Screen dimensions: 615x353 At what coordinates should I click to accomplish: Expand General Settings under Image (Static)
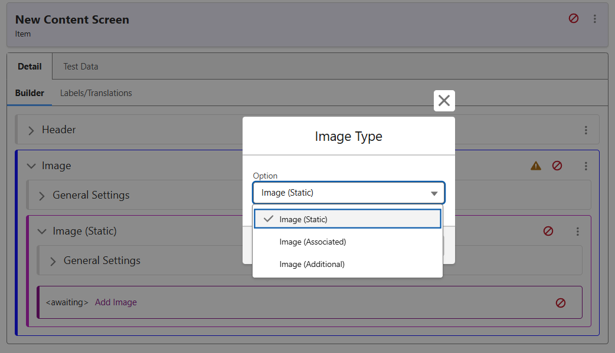tap(53, 261)
